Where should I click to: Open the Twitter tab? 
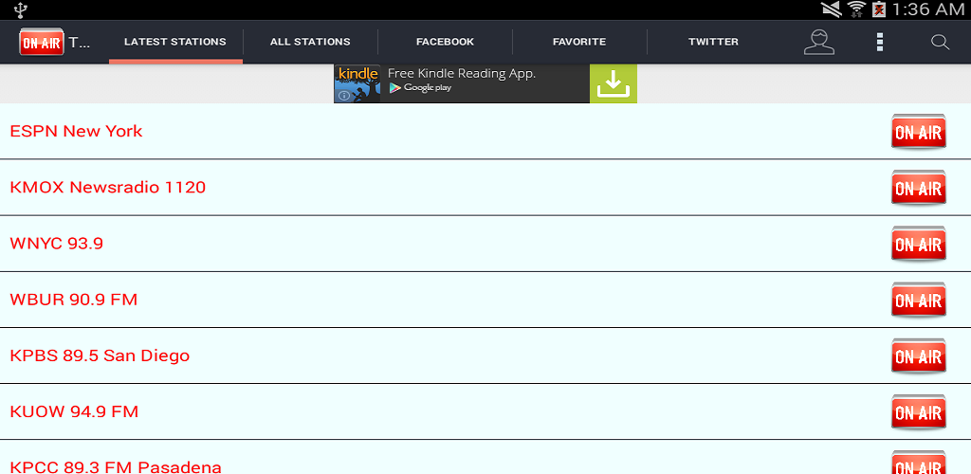[713, 42]
